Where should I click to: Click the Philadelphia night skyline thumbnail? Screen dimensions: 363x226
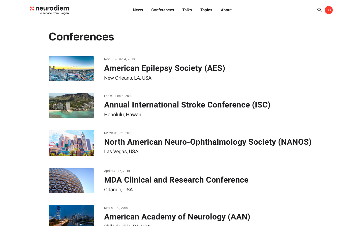tap(71, 215)
